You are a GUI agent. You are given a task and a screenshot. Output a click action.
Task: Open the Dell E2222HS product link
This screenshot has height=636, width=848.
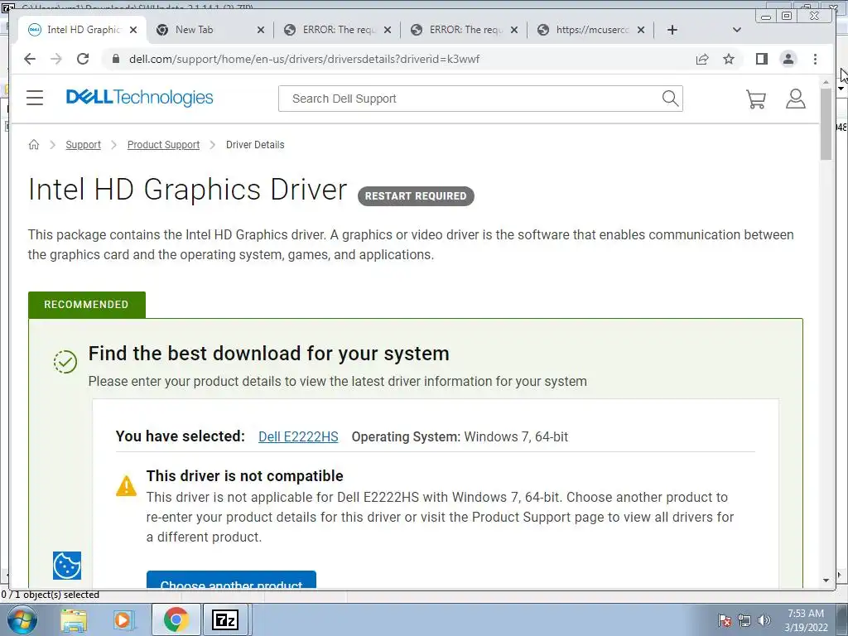point(298,437)
